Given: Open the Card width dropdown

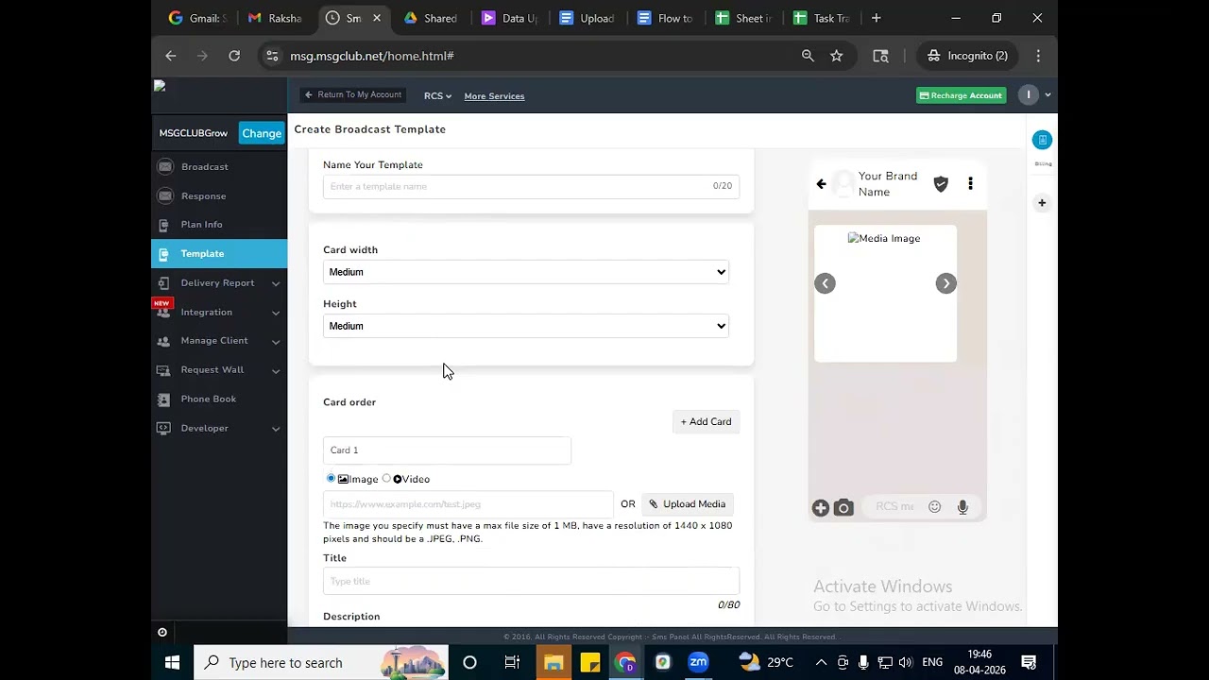Looking at the screenshot, I should coord(526,272).
